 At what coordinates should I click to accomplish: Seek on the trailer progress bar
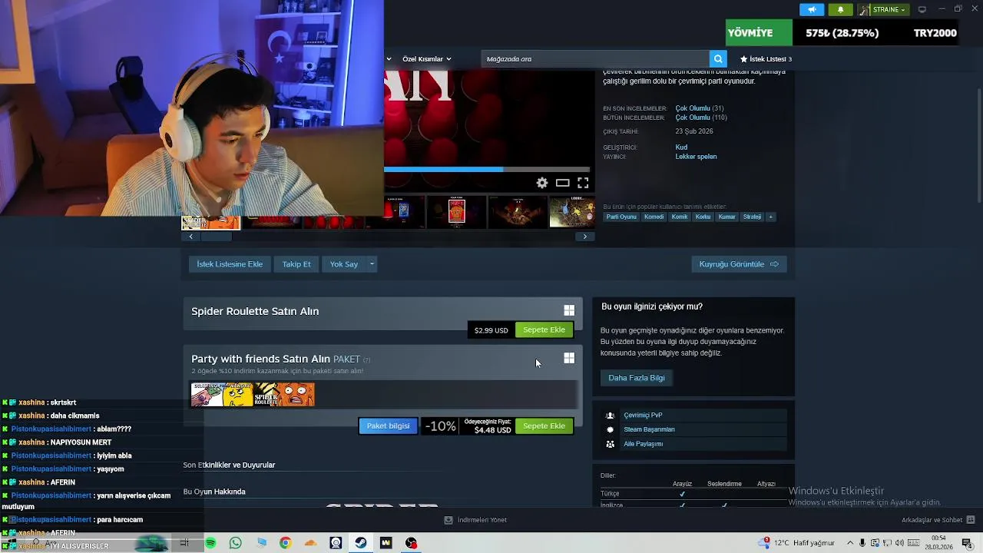pos(487,169)
